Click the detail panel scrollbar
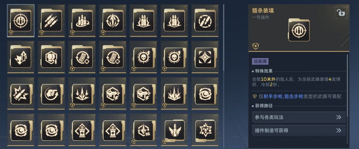 pos(347,85)
